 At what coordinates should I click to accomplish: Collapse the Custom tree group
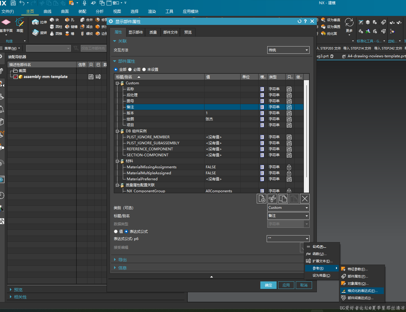coord(117,83)
